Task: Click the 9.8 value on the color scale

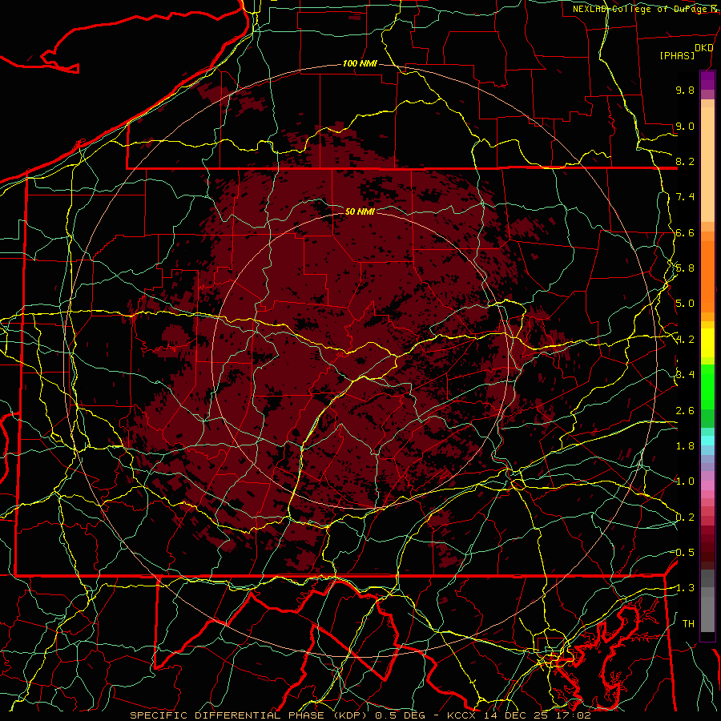Action: tap(685, 90)
